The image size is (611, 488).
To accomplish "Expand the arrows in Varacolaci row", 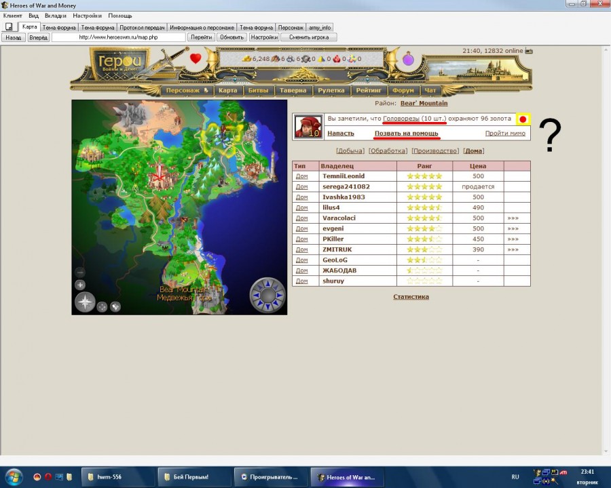I will point(513,218).
